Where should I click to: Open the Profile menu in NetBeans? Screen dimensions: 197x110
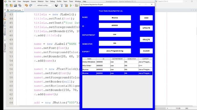click(x=59, y=1)
